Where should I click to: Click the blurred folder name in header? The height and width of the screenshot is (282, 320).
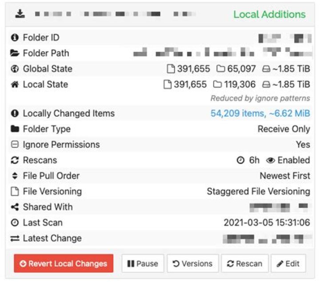[115, 14]
